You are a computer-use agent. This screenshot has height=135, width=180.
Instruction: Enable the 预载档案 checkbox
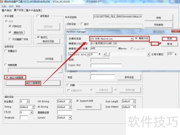point(5,65)
